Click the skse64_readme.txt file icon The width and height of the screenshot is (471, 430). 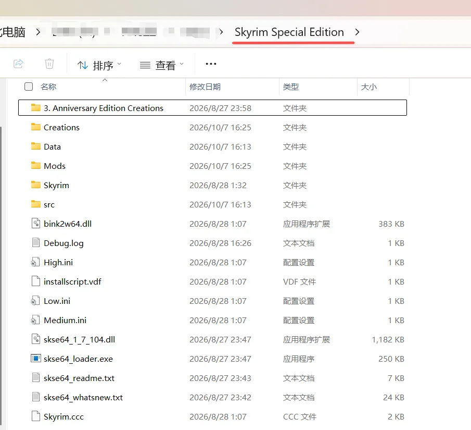36,377
